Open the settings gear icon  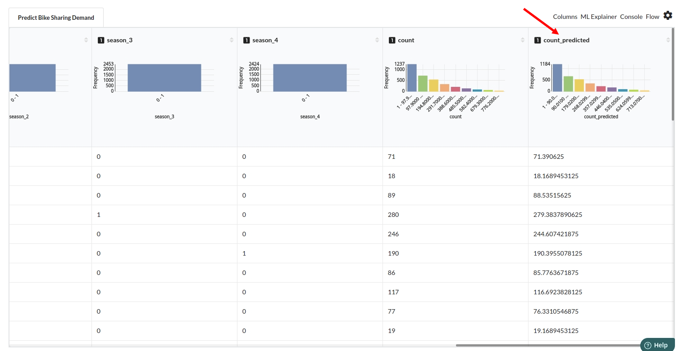point(668,16)
